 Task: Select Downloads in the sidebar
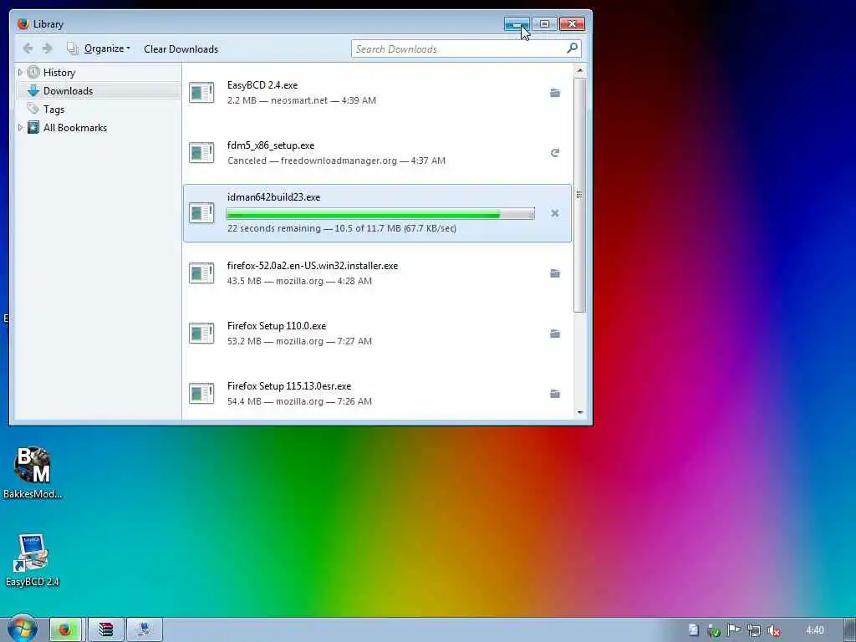click(68, 90)
